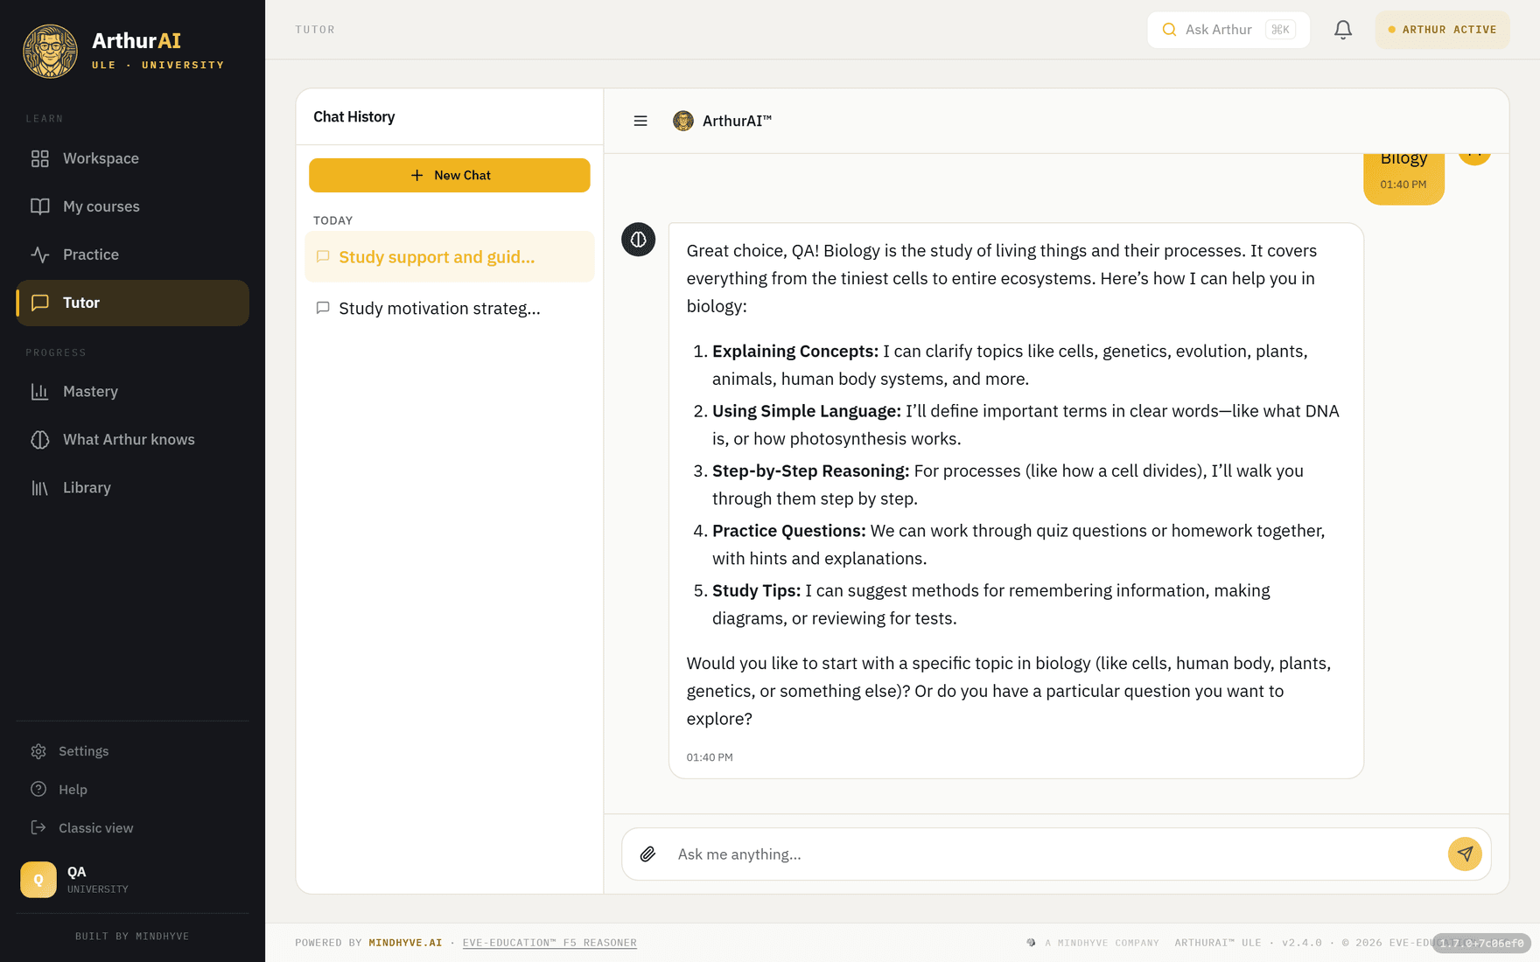1540x962 pixels.
Task: Click the chat bubble icon beside Study support
Action: click(323, 257)
